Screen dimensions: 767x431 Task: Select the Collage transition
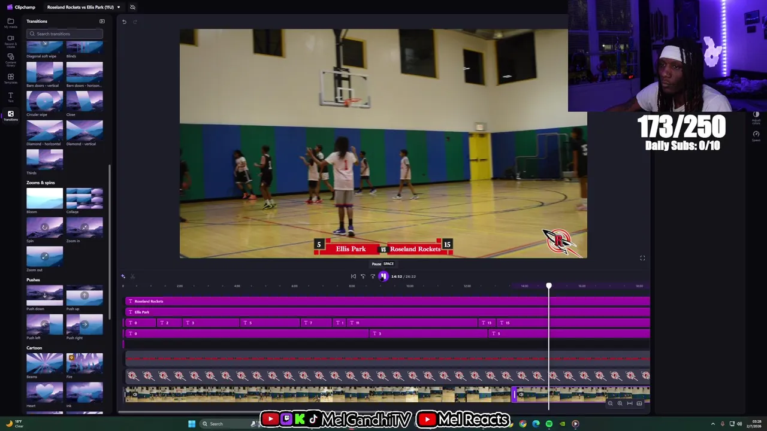point(84,198)
